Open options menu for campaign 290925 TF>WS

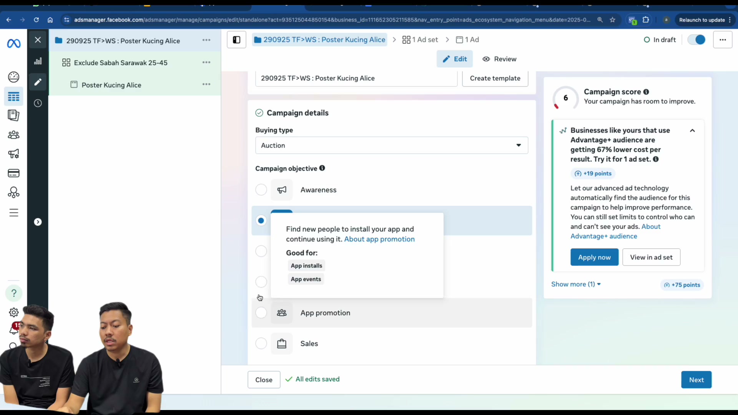pos(206,40)
